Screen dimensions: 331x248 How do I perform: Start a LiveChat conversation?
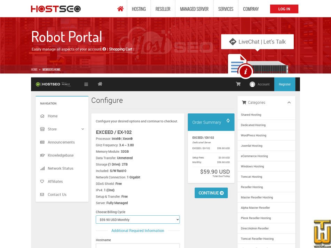[x=257, y=41]
